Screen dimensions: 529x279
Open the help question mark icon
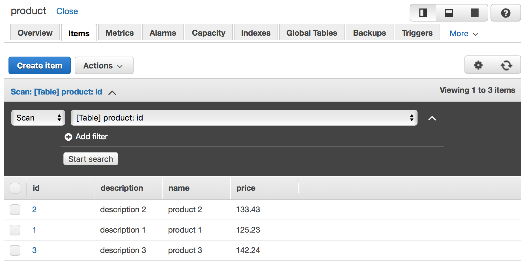(x=506, y=13)
